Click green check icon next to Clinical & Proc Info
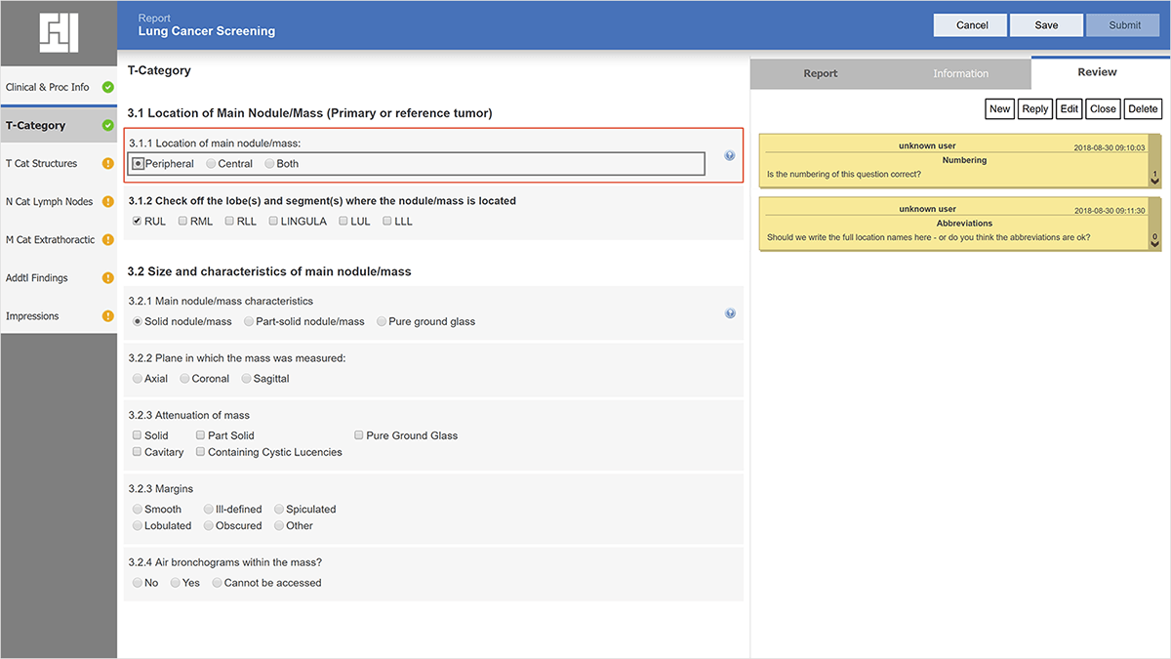 click(108, 87)
